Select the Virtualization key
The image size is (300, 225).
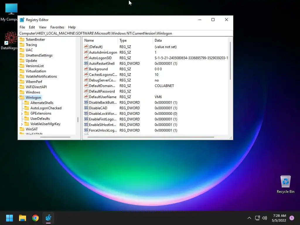click(36, 71)
